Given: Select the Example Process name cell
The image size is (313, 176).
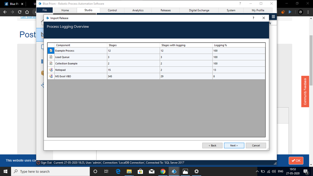Looking at the screenshot, I should pyautogui.click(x=81, y=51).
